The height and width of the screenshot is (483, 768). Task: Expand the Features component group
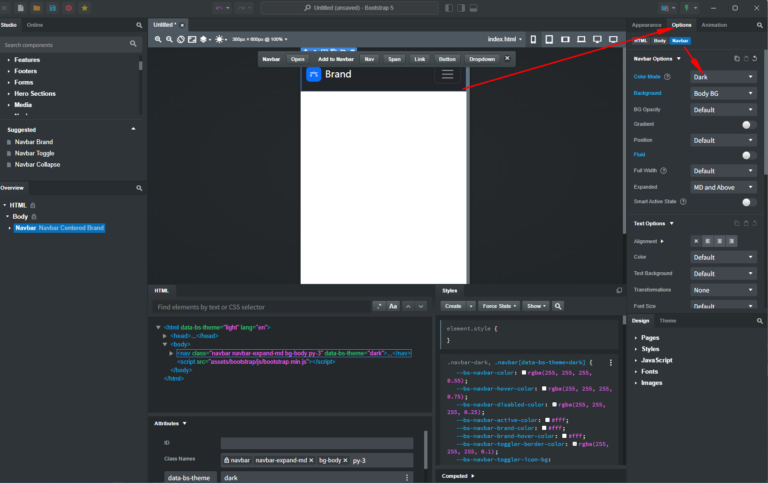click(x=9, y=60)
